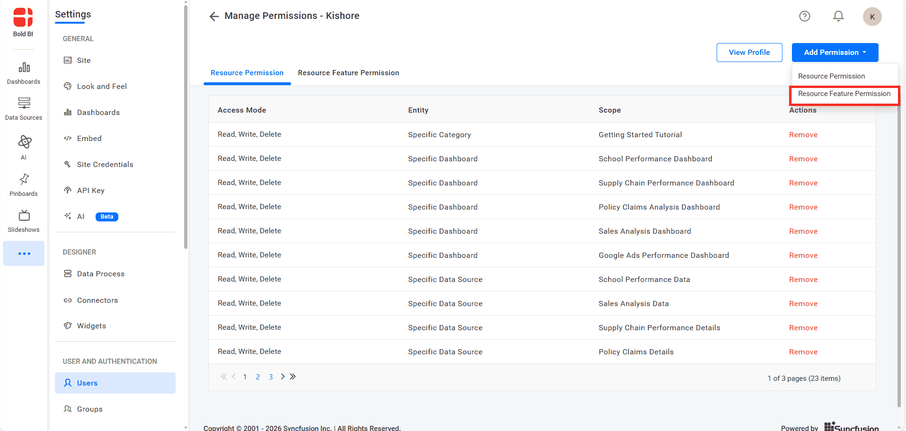
Task: Switch to the Resource Feature Permission tab
Action: coord(348,72)
